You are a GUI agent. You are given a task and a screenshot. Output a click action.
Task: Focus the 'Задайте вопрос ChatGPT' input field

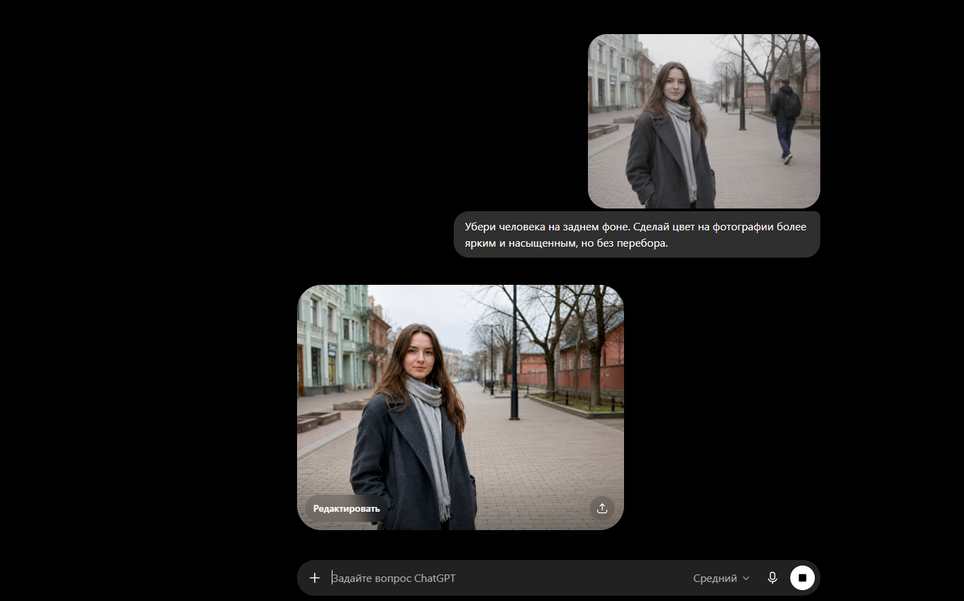[x=508, y=578]
